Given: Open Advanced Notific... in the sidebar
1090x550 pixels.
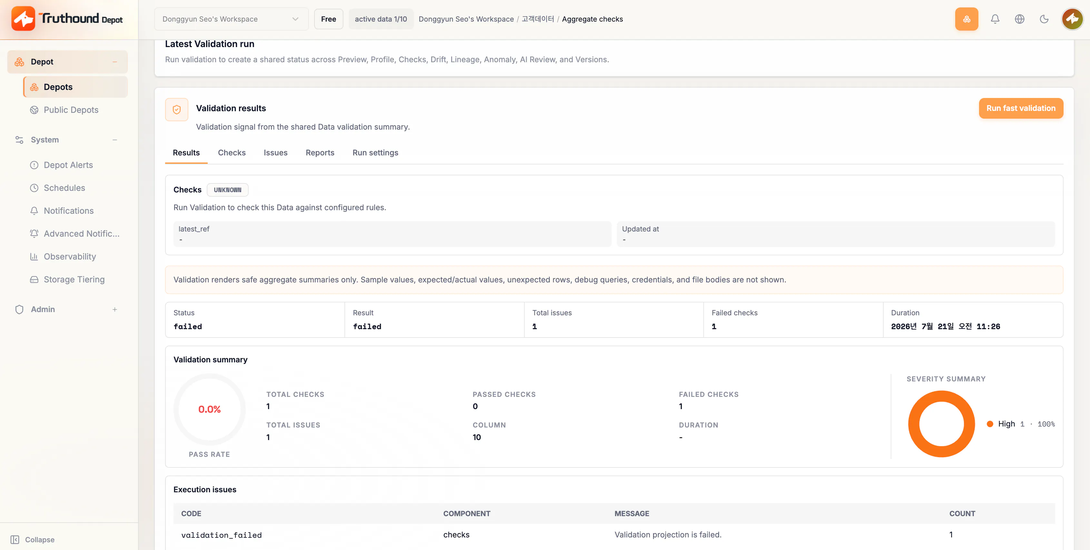Looking at the screenshot, I should (x=75, y=233).
